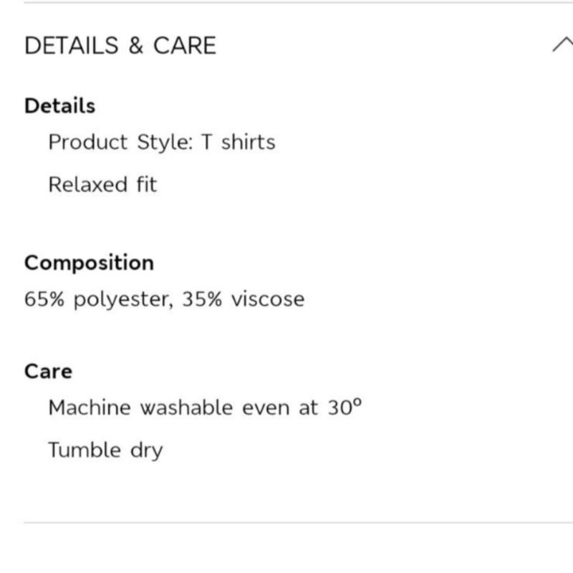The width and height of the screenshot is (573, 573).
Task: Click the bottom divider line below care
Action: pos(298,523)
